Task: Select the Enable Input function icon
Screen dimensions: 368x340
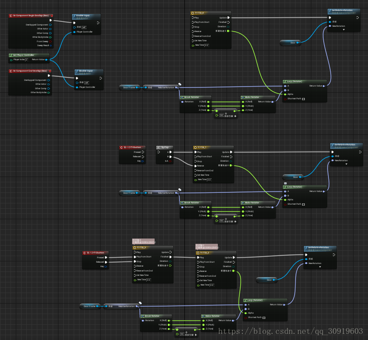Action: pos(74,16)
